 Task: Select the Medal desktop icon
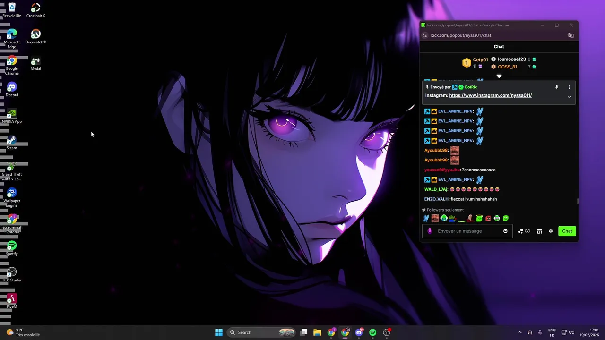coord(35,63)
